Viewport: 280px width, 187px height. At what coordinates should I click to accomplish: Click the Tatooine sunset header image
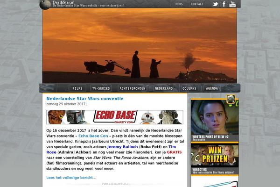[x=140, y=46]
